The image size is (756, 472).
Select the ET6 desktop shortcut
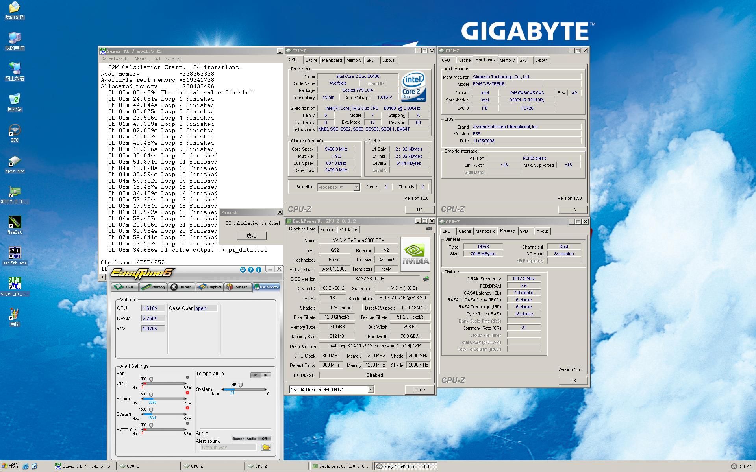click(x=15, y=133)
